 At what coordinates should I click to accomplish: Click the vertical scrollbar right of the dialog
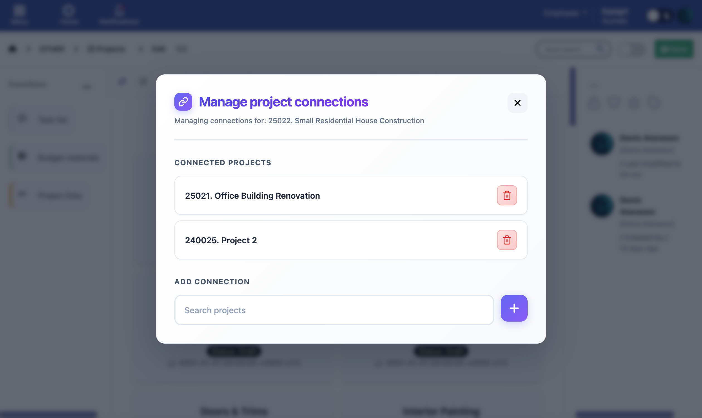[x=572, y=96]
